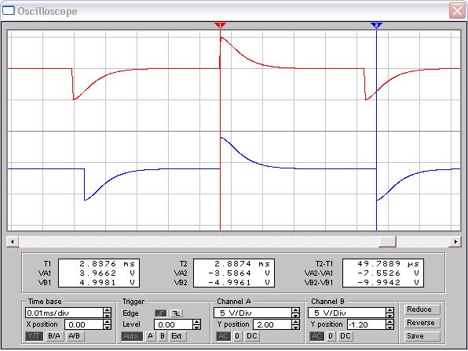Click the horizontal scrollbar thumb

[387, 241]
